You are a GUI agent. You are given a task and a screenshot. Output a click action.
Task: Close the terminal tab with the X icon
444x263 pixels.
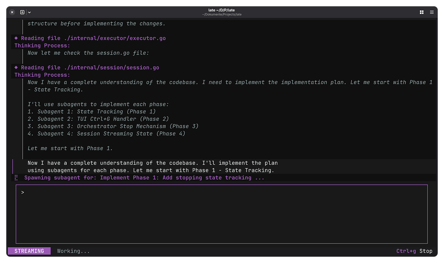pyautogui.click(x=12, y=12)
